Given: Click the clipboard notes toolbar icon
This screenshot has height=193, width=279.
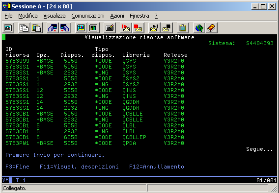Looking at the screenshot, I should 183,28.
